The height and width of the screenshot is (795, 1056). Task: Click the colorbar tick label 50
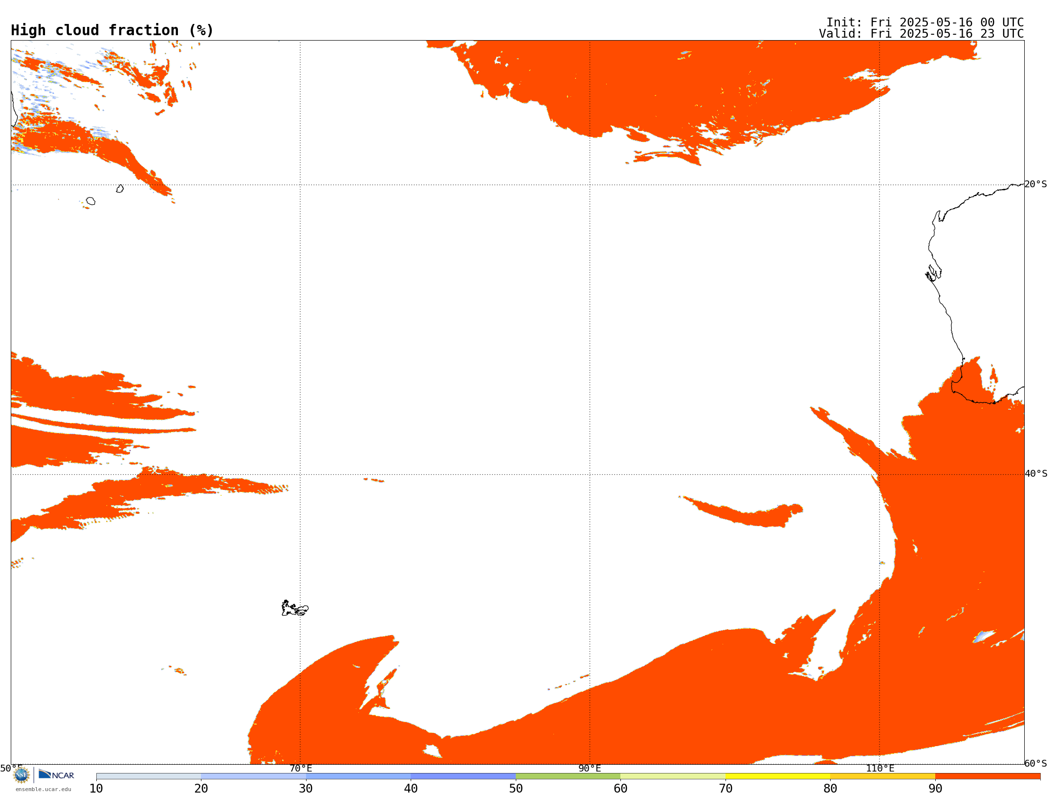point(516,789)
